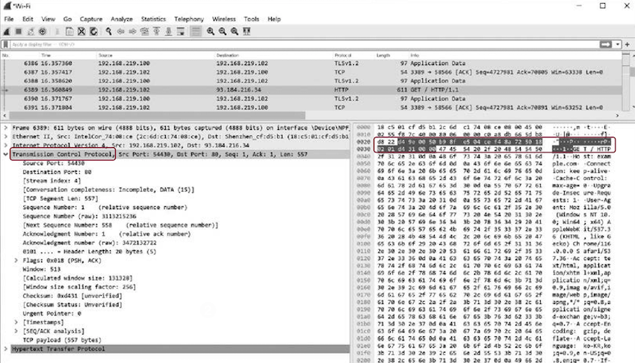635x363 pixels.
Task: Open the Wireless menu
Action: pyautogui.click(x=223, y=19)
